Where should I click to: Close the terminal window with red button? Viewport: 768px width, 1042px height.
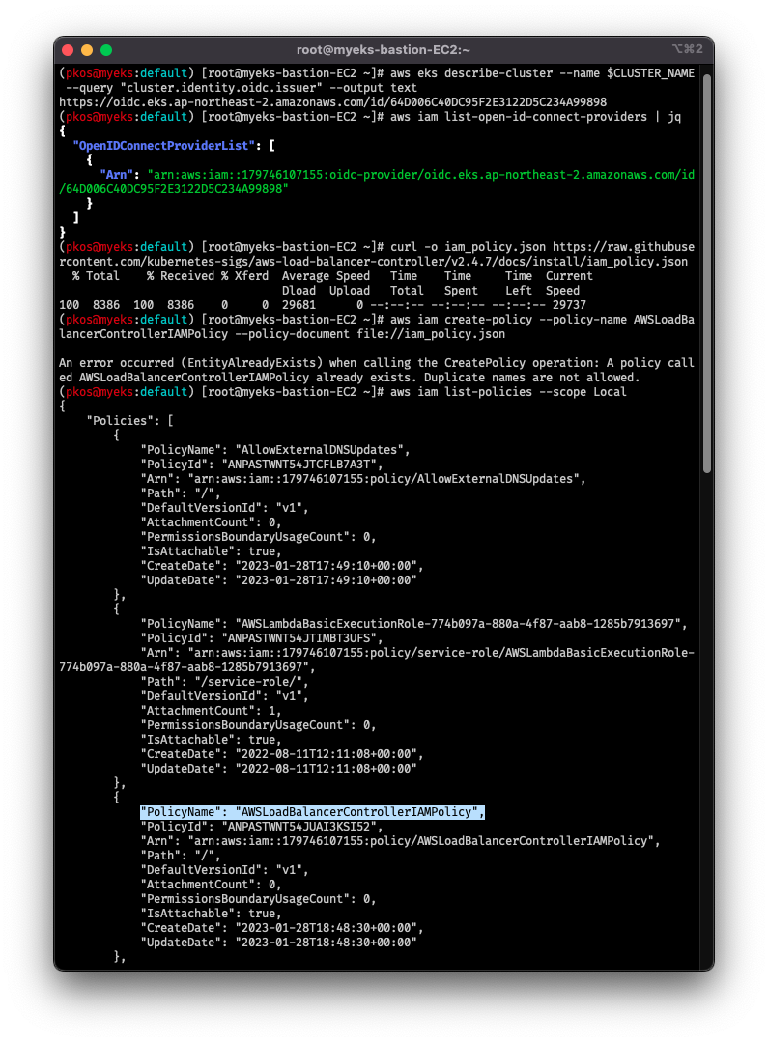(x=68, y=50)
